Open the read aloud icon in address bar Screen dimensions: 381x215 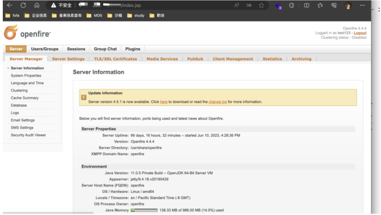pyautogui.click(x=237, y=5)
